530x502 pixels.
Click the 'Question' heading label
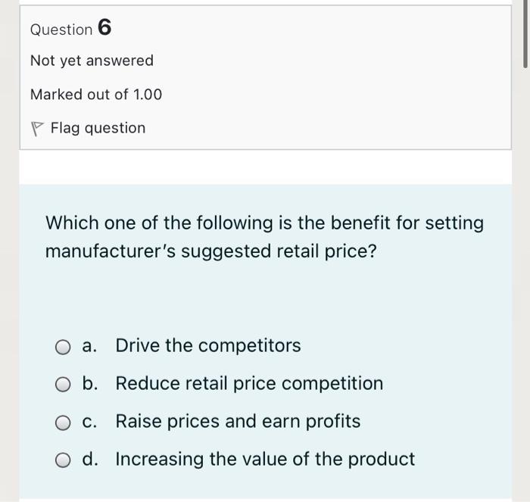[61, 30]
